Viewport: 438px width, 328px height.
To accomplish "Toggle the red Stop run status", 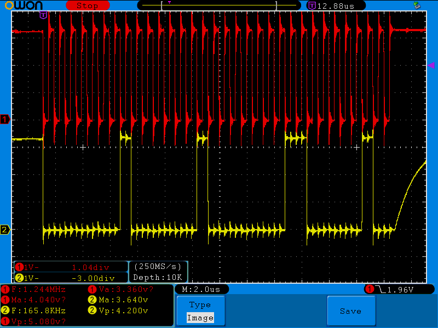I will click(87, 5).
